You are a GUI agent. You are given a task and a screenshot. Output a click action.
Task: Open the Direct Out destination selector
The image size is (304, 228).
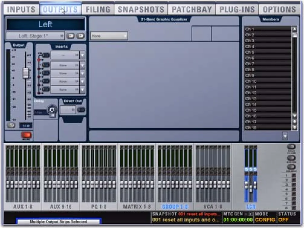[68, 110]
